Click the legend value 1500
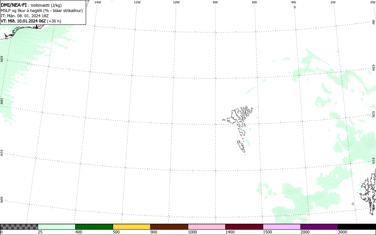This screenshot has height=235, width=376. click(x=268, y=232)
